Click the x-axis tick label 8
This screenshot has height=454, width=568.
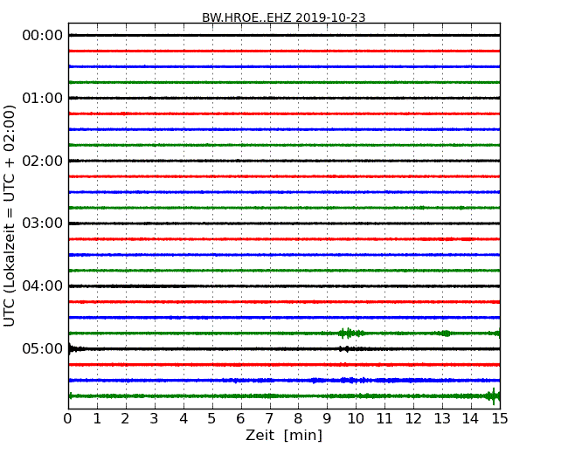point(298,419)
